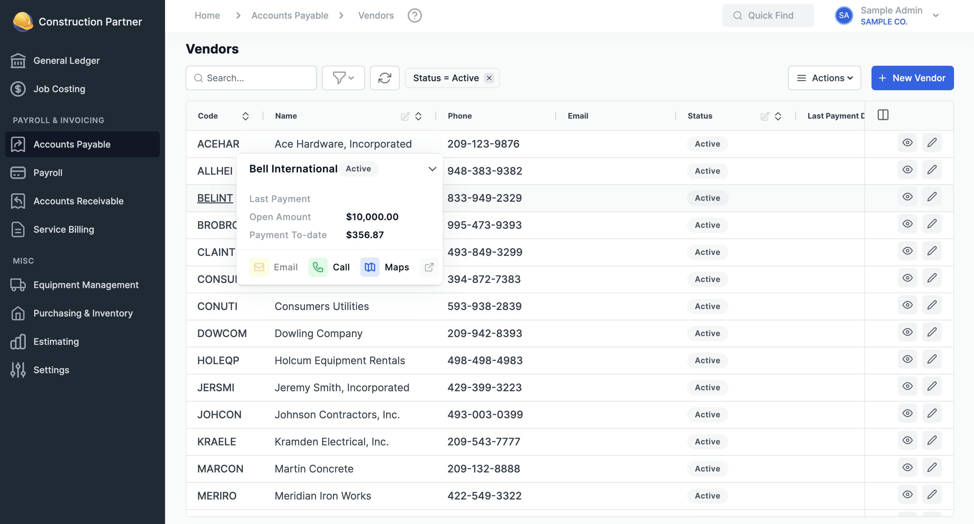This screenshot has height=524, width=974.
Task: Click the SA user avatar
Action: [x=843, y=15]
